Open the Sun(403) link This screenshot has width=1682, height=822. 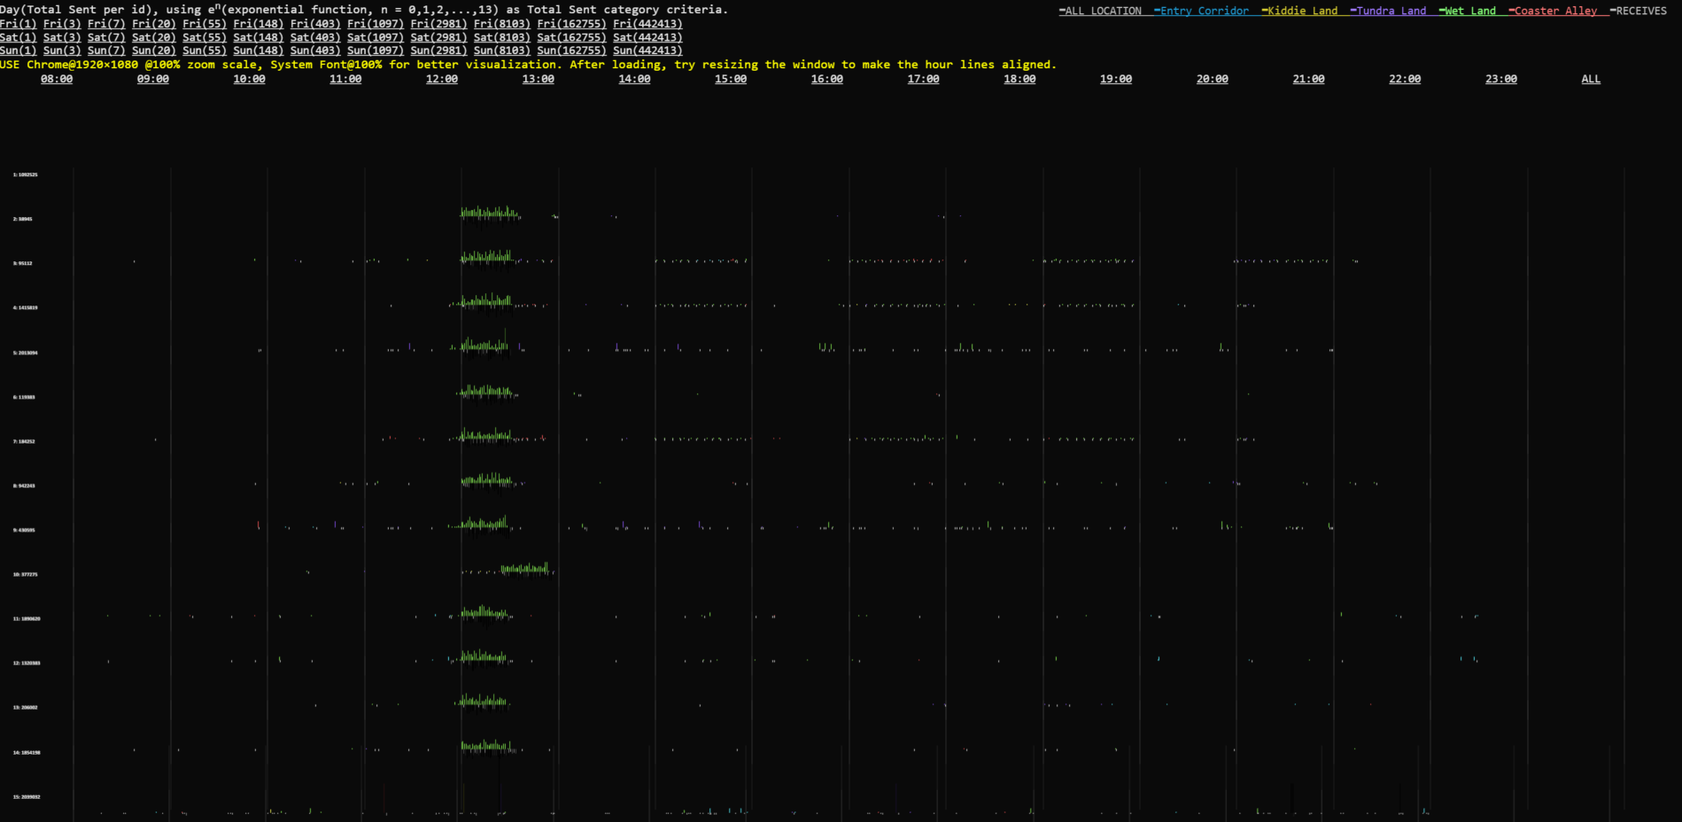click(x=315, y=50)
